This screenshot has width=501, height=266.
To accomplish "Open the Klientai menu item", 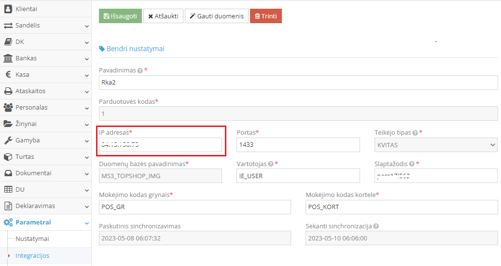I will click(46, 9).
